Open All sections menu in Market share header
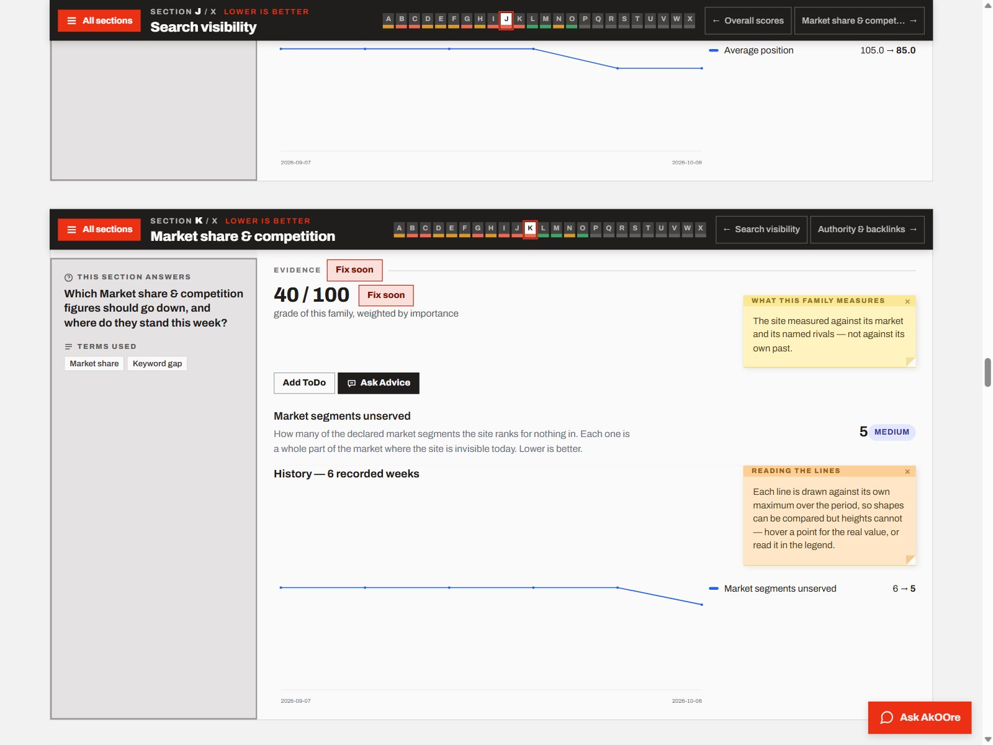The height and width of the screenshot is (745, 993). pos(99,229)
